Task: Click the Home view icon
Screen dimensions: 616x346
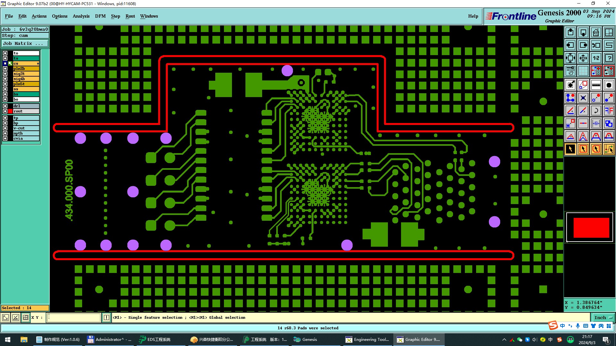Action: (x=596, y=32)
